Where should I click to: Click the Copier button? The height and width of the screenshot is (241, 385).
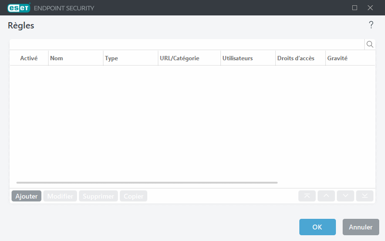[x=133, y=197]
